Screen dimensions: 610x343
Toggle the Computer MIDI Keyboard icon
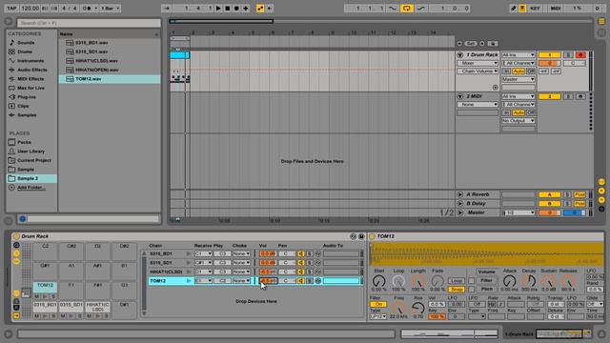[522, 9]
